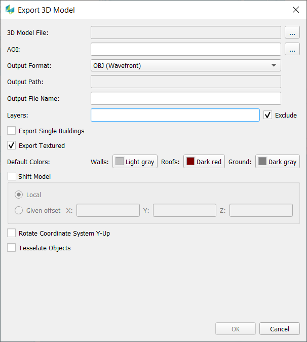This screenshot has height=342, width=307.
Task: Select the Local radio button
Action: tap(19, 195)
